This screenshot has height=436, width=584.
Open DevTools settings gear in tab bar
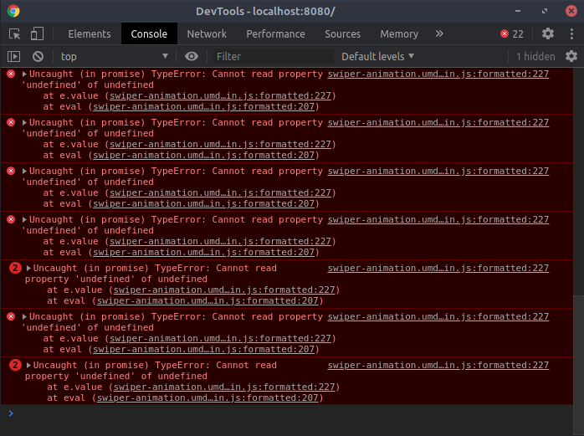click(x=548, y=34)
